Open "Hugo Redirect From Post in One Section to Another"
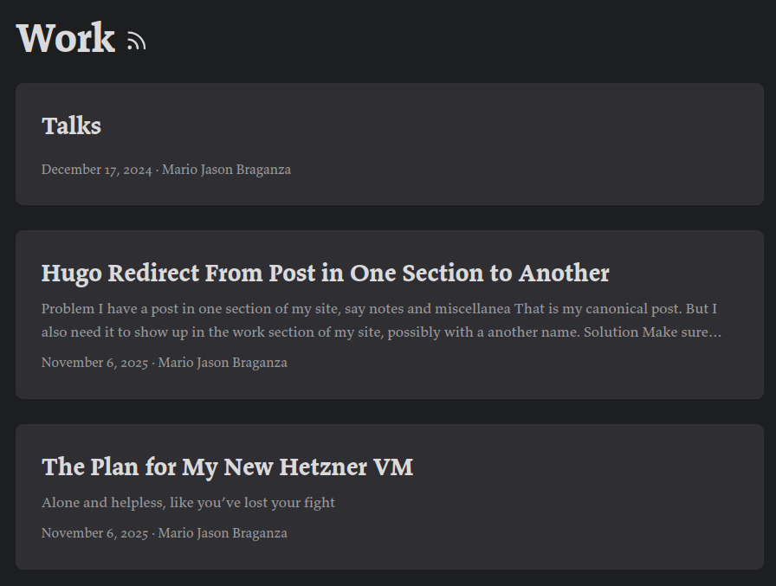 coord(326,273)
